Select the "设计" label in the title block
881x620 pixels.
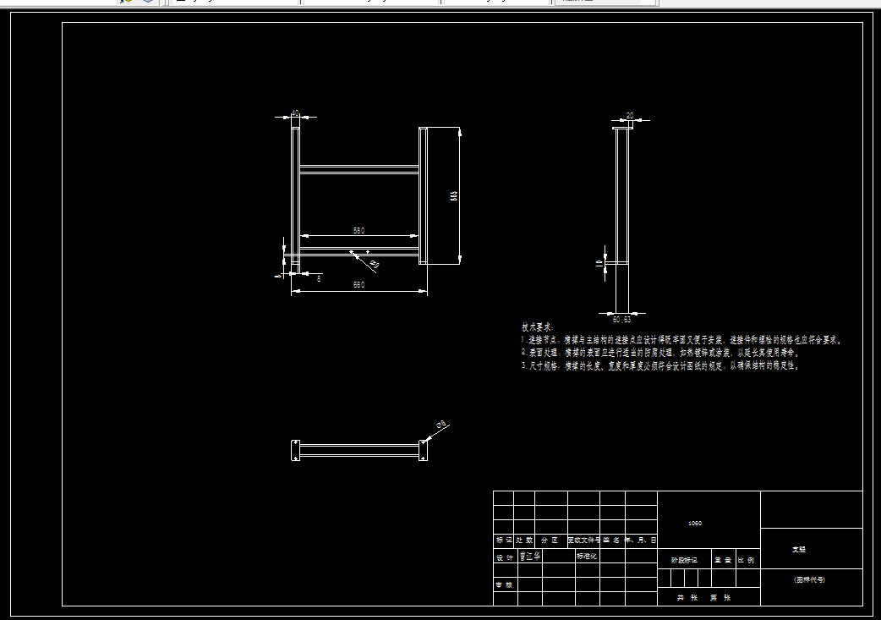click(x=505, y=557)
